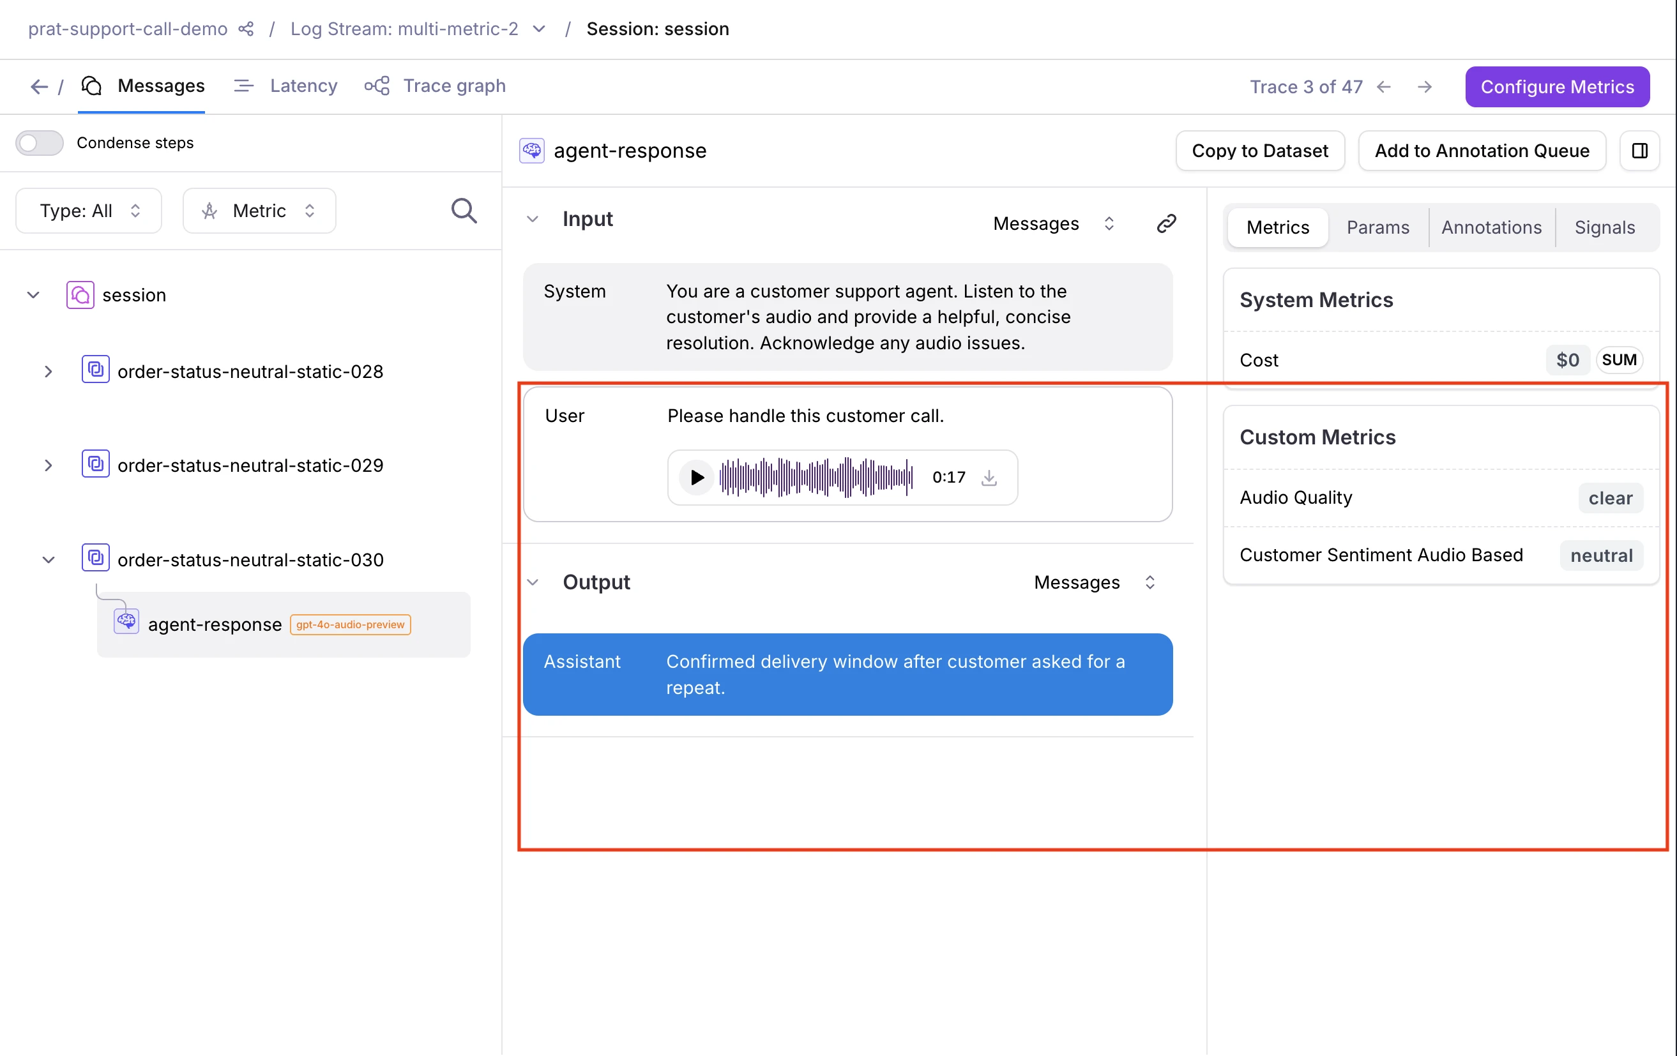Collapse the Output section
This screenshot has width=1677, height=1056.
[533, 582]
